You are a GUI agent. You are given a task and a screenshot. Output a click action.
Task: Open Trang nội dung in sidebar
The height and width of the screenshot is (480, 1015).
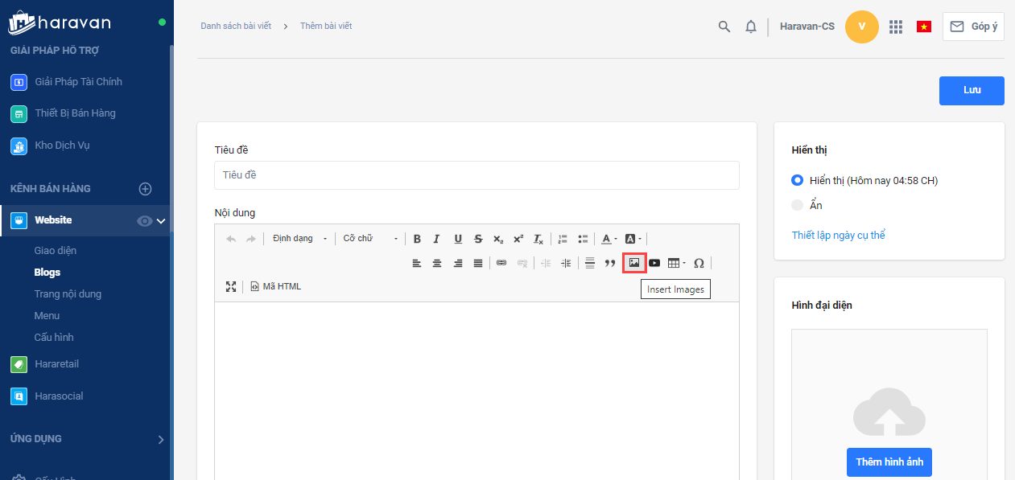[x=68, y=294]
